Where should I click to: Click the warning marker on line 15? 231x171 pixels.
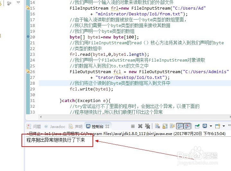coord(28,8)
